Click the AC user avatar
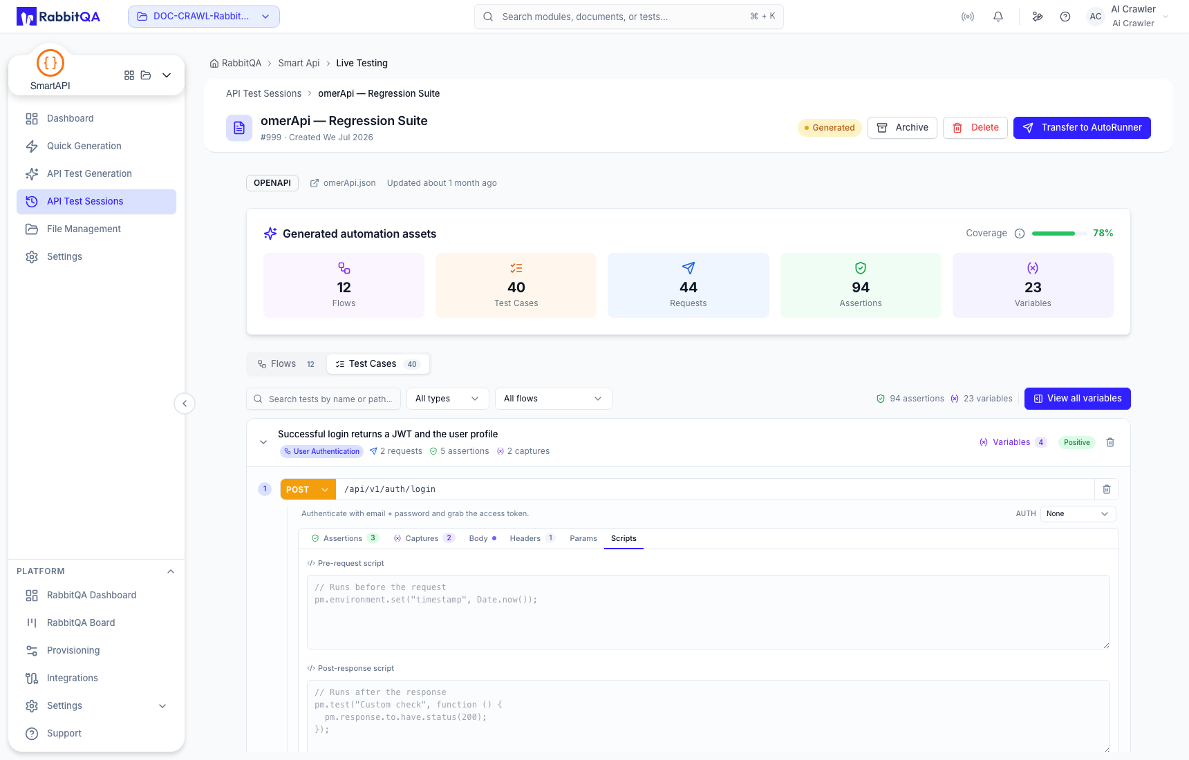Viewport: 1189px width, 760px height. (1096, 17)
